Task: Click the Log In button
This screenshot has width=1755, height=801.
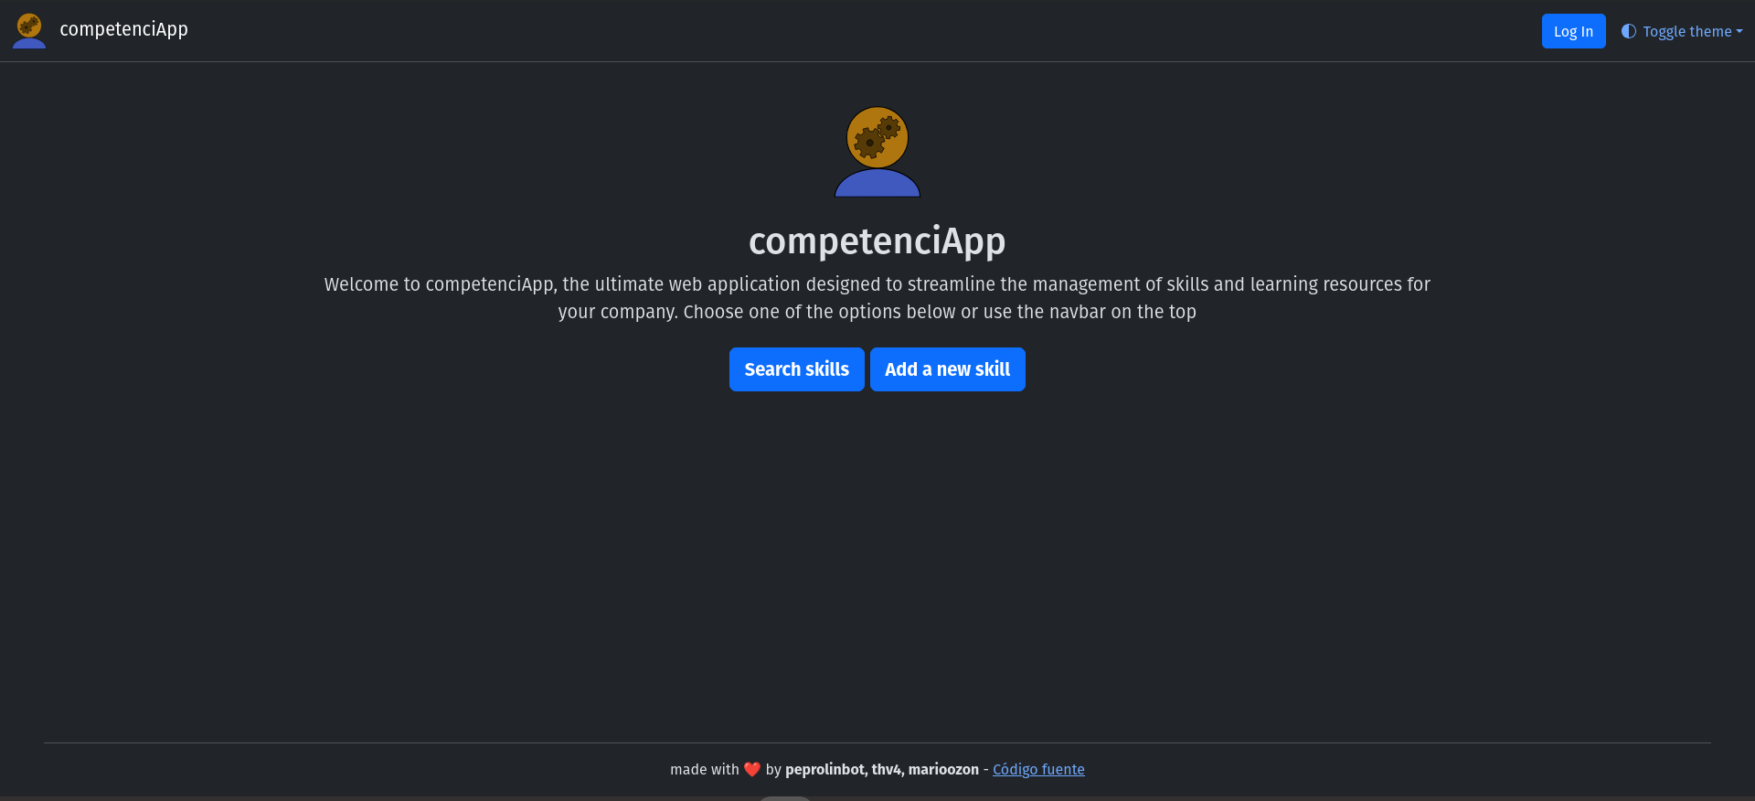Action: pyautogui.click(x=1573, y=31)
